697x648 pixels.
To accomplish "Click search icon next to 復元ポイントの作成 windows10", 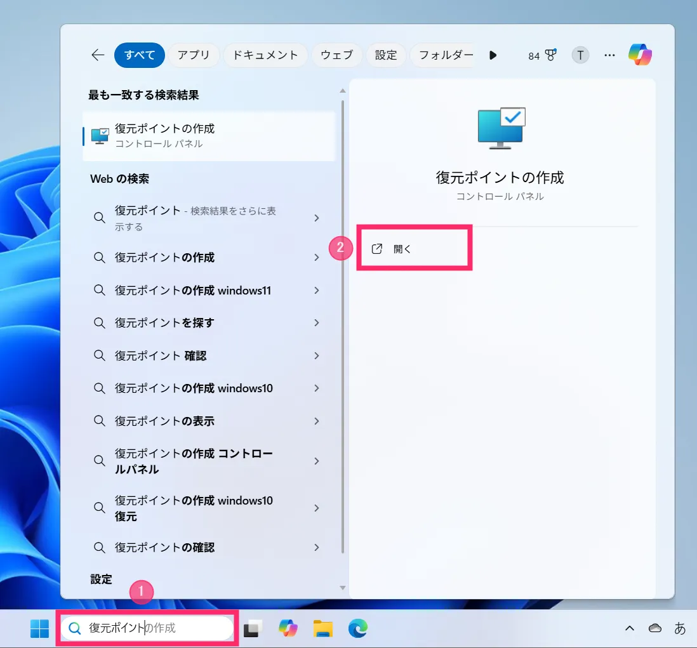I will 100,388.
